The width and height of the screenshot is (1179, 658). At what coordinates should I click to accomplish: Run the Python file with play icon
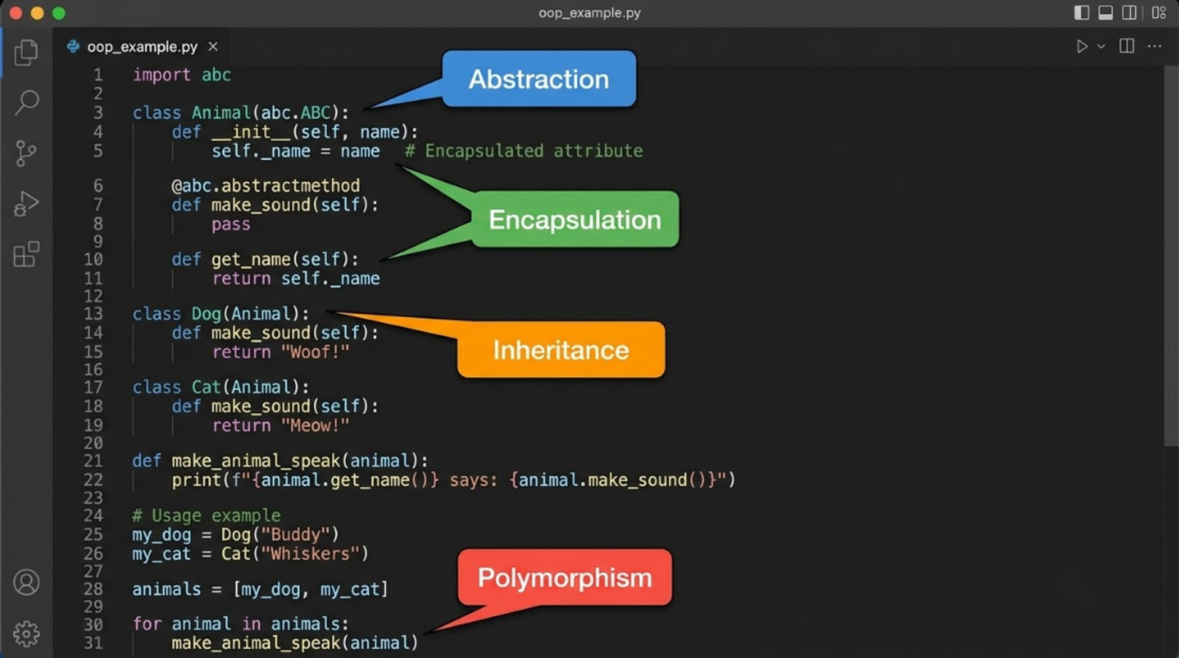[x=1082, y=47]
